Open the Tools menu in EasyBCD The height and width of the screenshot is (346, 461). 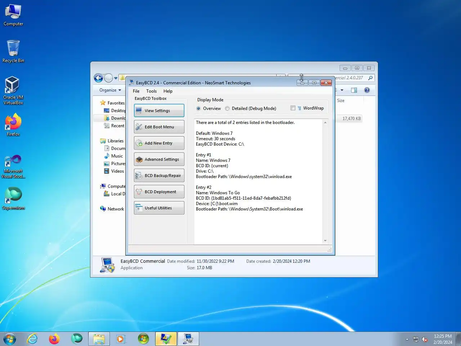[151, 91]
